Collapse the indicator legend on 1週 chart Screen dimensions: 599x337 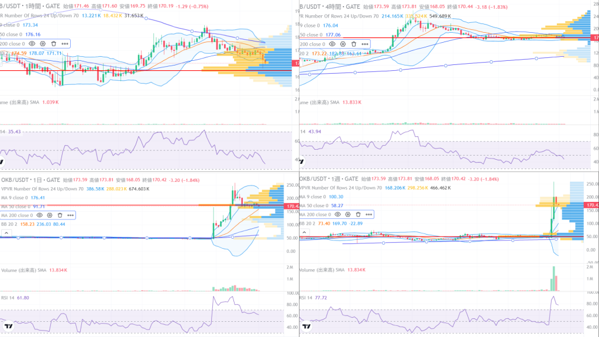(304, 232)
